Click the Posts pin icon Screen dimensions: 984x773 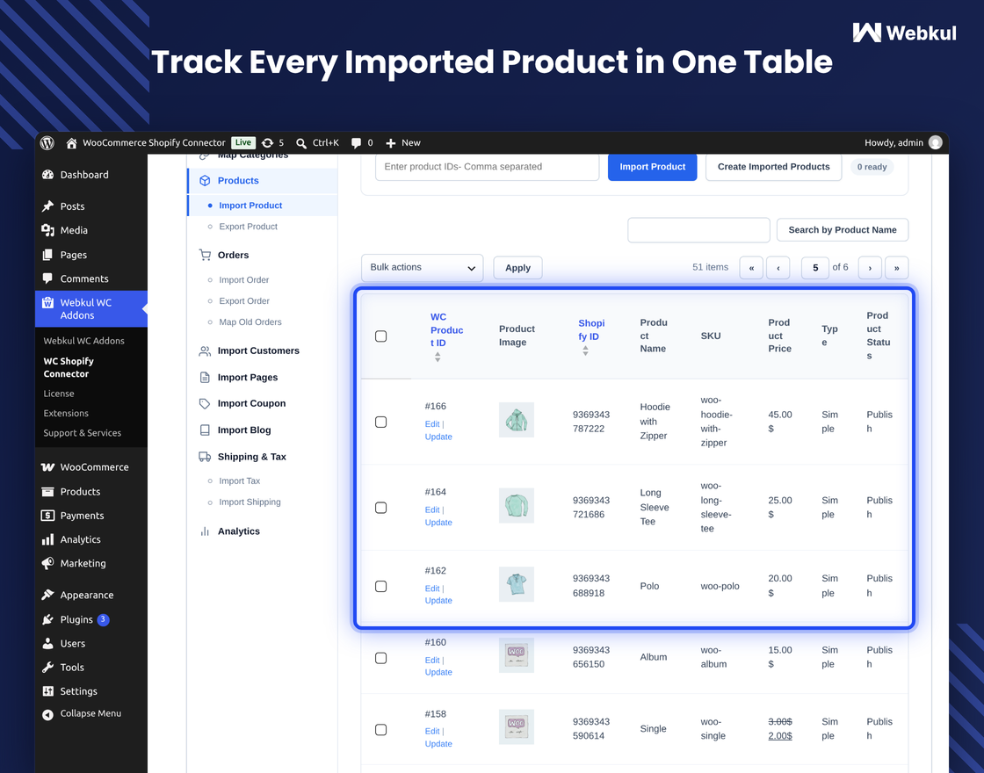47,206
